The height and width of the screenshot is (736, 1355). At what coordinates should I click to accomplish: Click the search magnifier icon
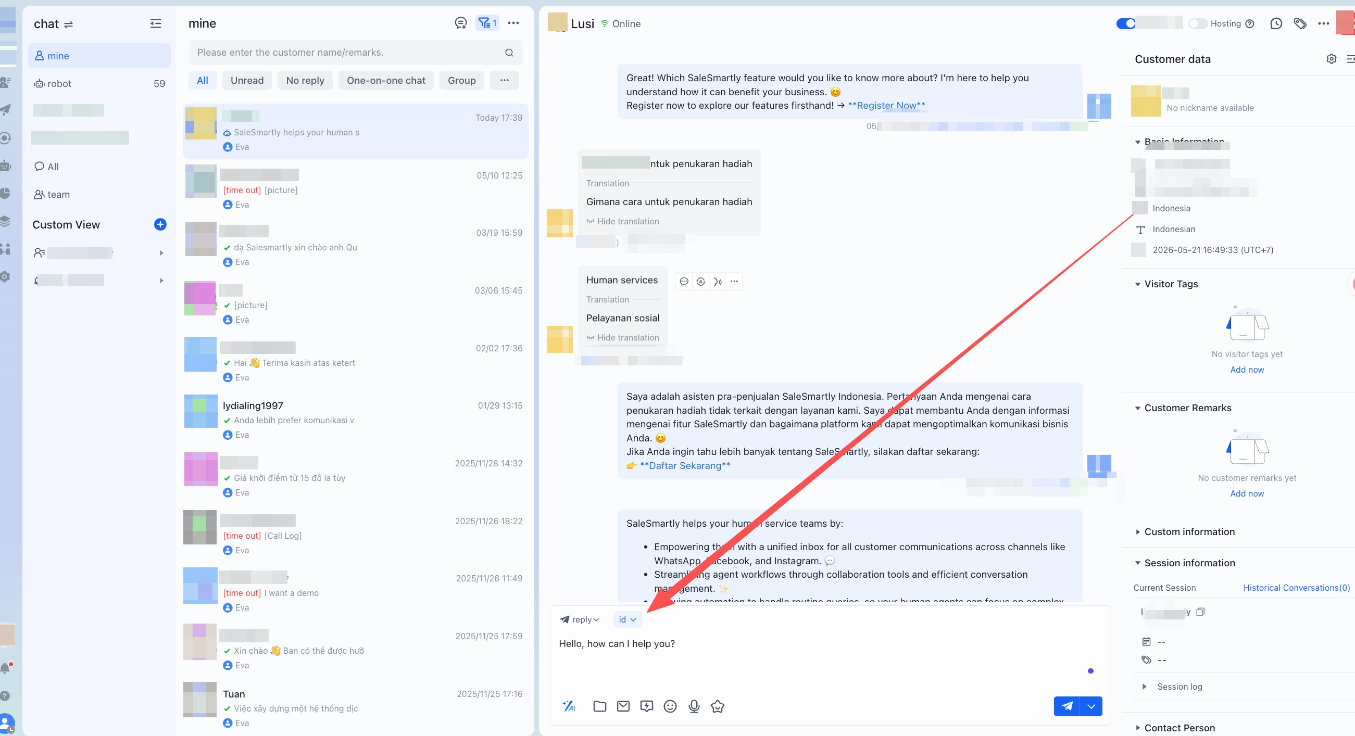click(x=509, y=53)
